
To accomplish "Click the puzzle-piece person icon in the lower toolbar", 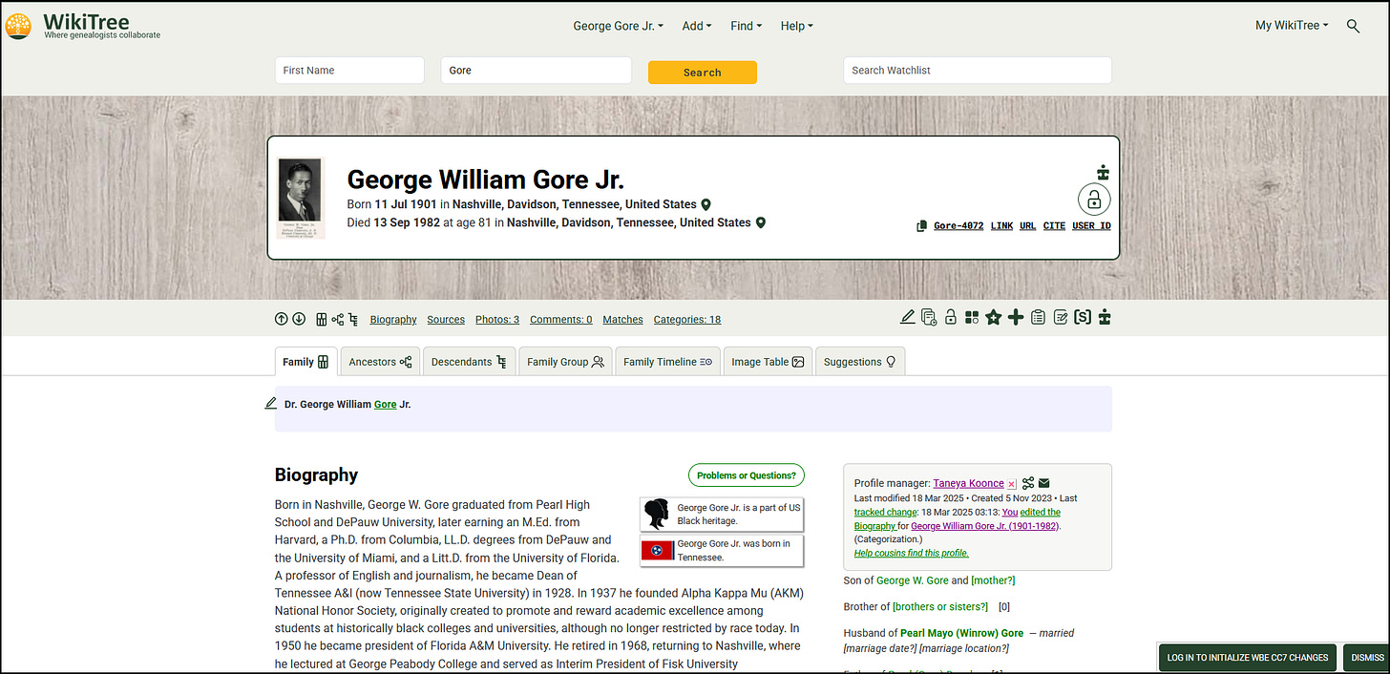I will coord(1105,317).
